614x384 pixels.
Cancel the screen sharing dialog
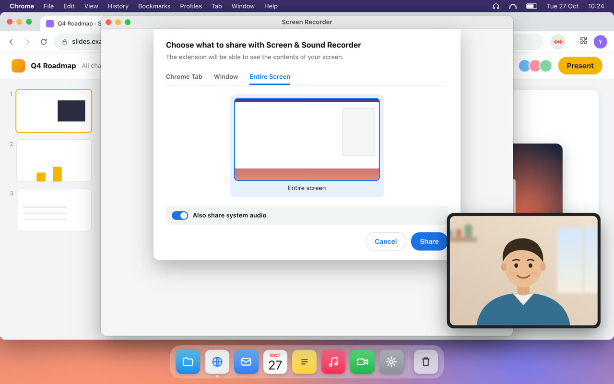click(386, 241)
